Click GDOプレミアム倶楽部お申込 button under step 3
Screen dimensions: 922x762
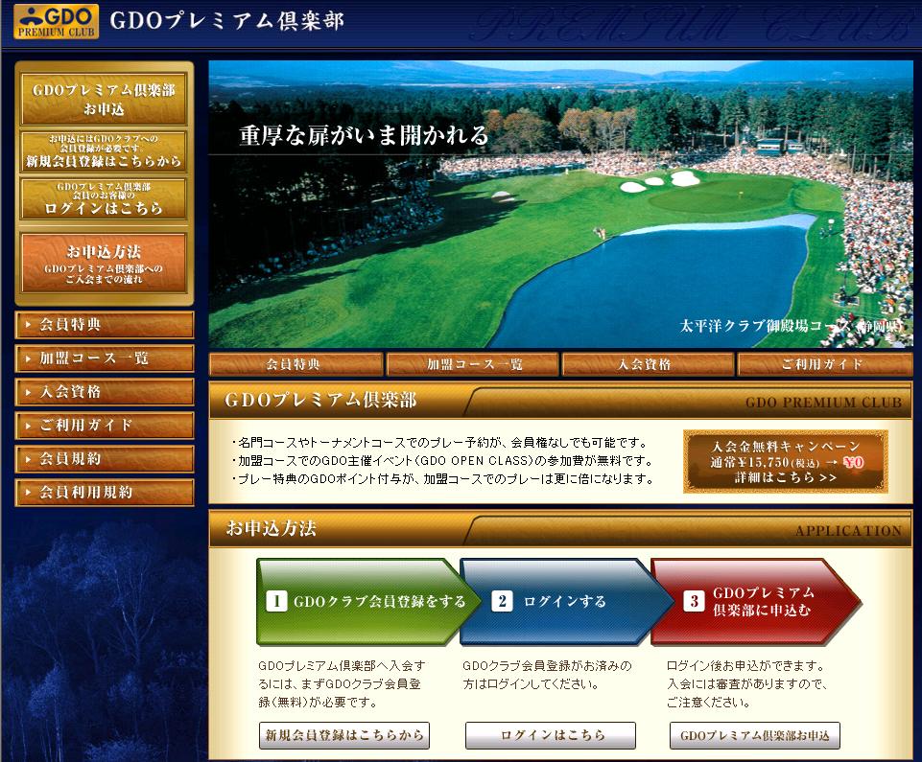click(x=755, y=735)
